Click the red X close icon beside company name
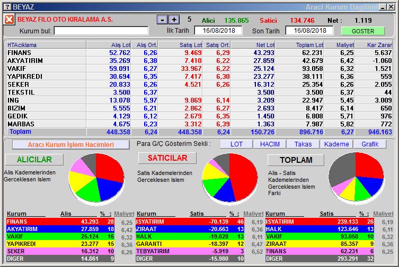This screenshot has height=267, width=399. pos(9,19)
